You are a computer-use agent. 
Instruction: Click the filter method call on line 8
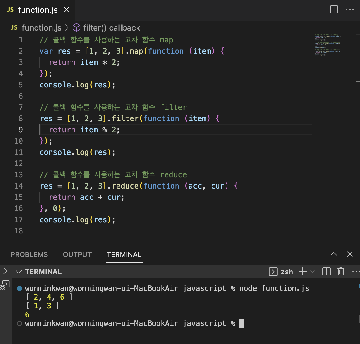125,119
